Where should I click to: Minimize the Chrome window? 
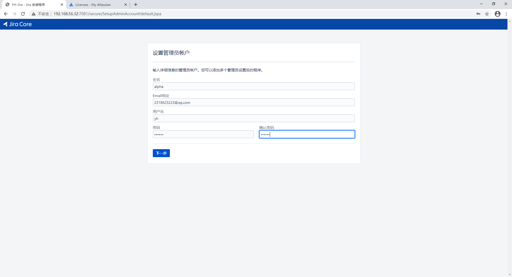pos(481,4)
